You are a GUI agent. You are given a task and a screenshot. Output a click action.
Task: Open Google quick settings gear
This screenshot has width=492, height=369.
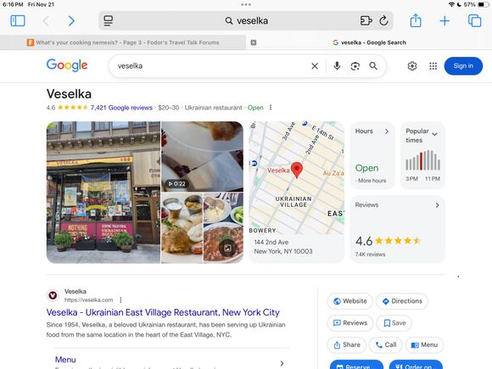click(412, 66)
